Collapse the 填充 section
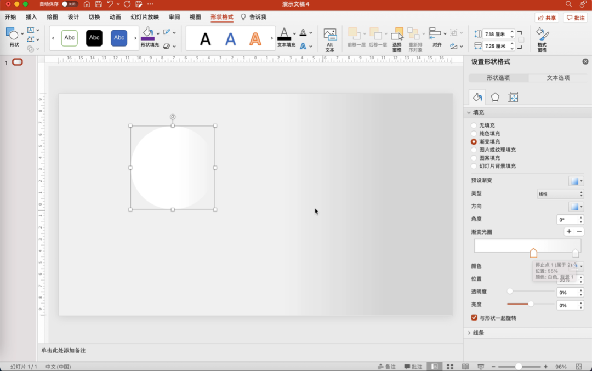Viewport: 592px width, 371px height. [469, 112]
